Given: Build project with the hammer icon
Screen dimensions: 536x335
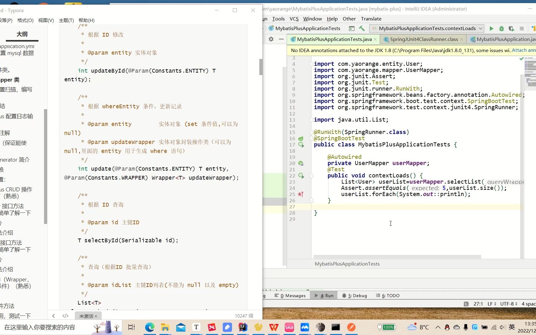Looking at the screenshot, I should click(x=362, y=29).
